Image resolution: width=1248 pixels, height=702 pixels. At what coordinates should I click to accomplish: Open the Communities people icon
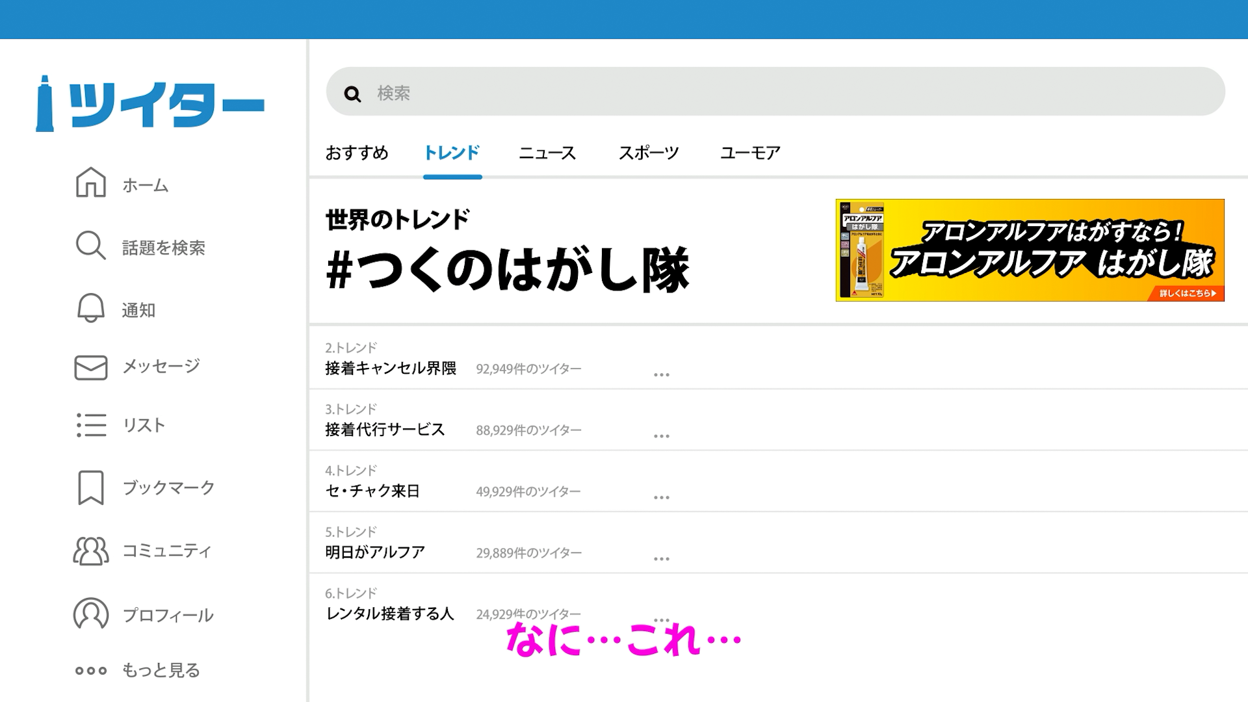click(90, 551)
